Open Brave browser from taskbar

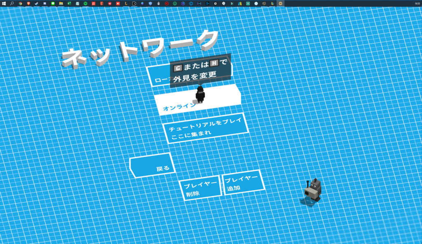click(28, 3)
